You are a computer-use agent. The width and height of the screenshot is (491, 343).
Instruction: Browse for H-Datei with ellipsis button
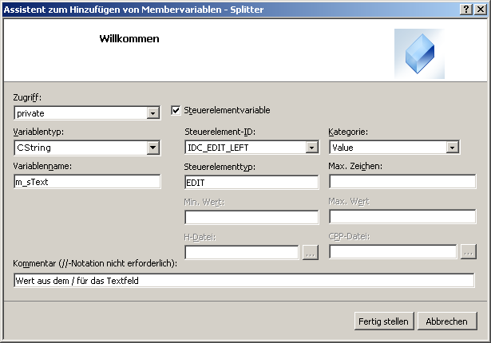point(311,253)
